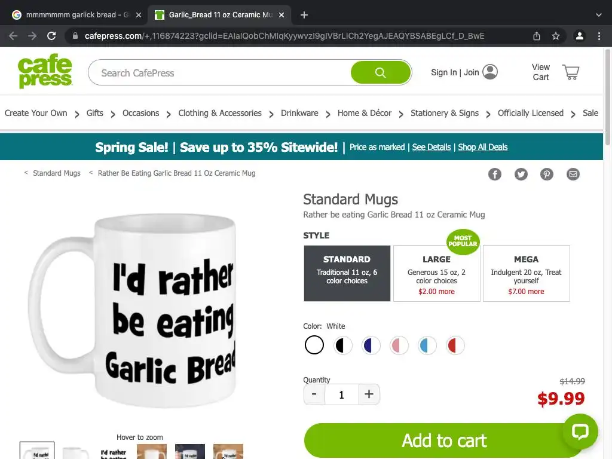Choose the Large 15 oz style
This screenshot has height=459, width=612.
(x=437, y=273)
